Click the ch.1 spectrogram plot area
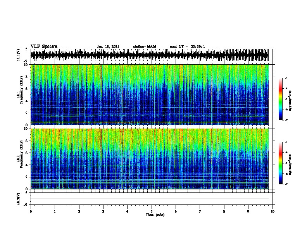The height and width of the screenshot is (237, 307). (x=149, y=94)
